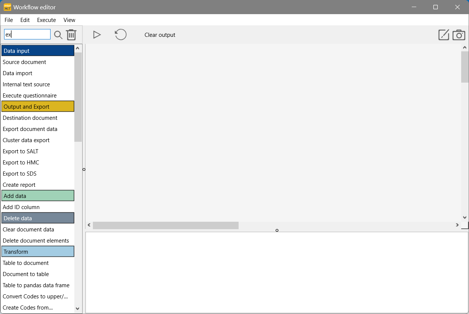Viewport: 469px width, 314px height.
Task: Click the trash bin icon
Action: pos(71,35)
